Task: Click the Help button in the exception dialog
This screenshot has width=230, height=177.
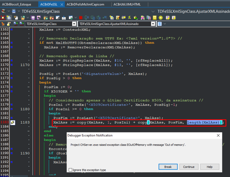Action: tap(209, 167)
